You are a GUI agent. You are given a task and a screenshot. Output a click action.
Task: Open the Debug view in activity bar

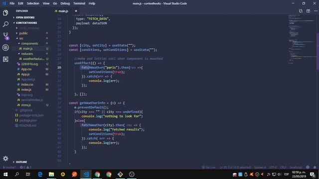[5, 48]
